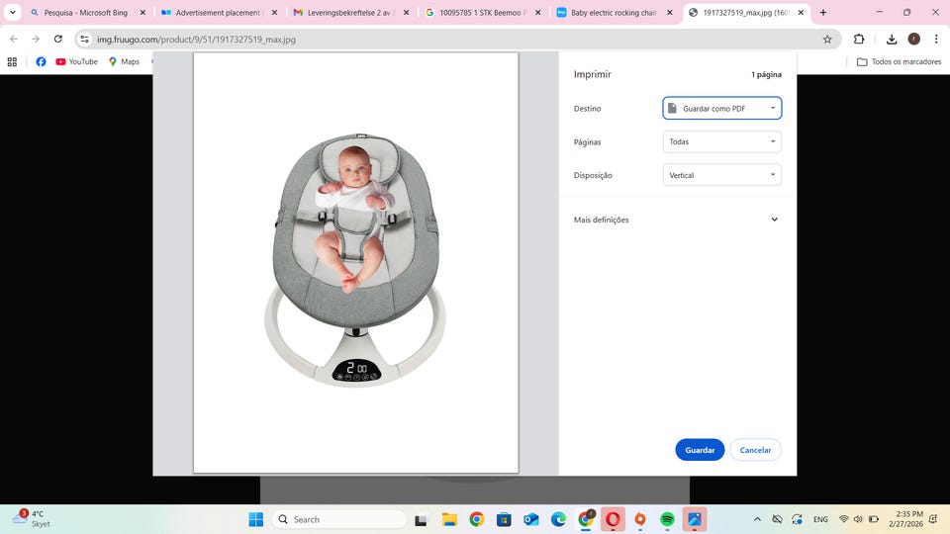
Task: Switch to Baby electric rocking chair tab
Action: [x=614, y=12]
